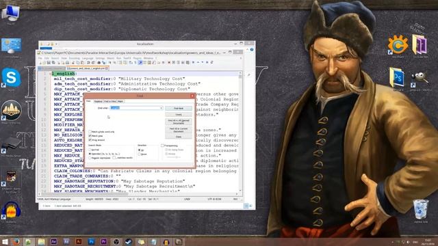Open quick access dropdown in localisation window title

coord(56,44)
